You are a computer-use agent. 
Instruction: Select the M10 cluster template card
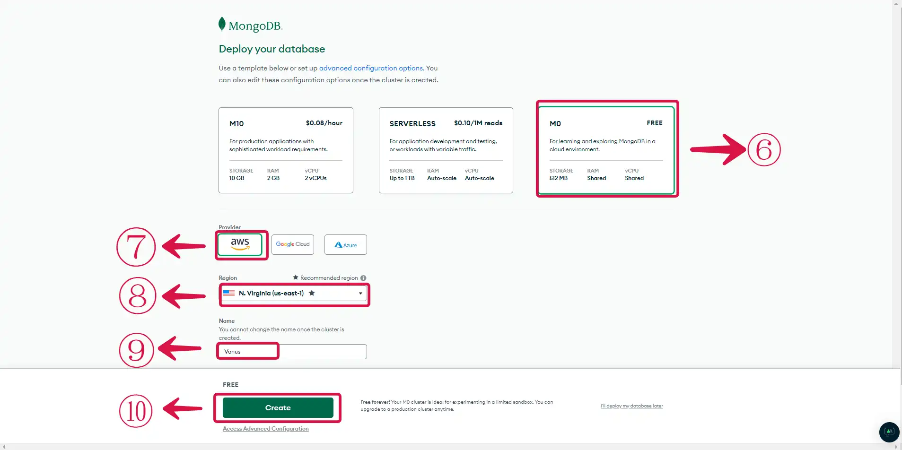click(286, 150)
